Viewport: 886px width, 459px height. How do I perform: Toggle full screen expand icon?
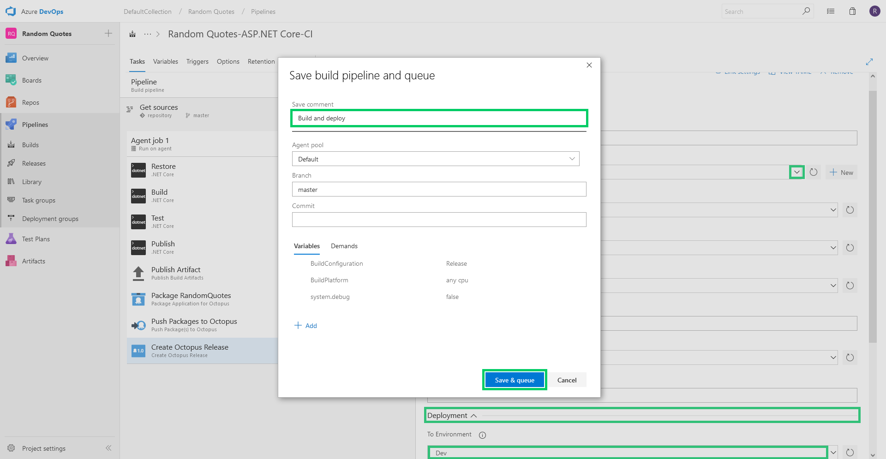click(869, 62)
